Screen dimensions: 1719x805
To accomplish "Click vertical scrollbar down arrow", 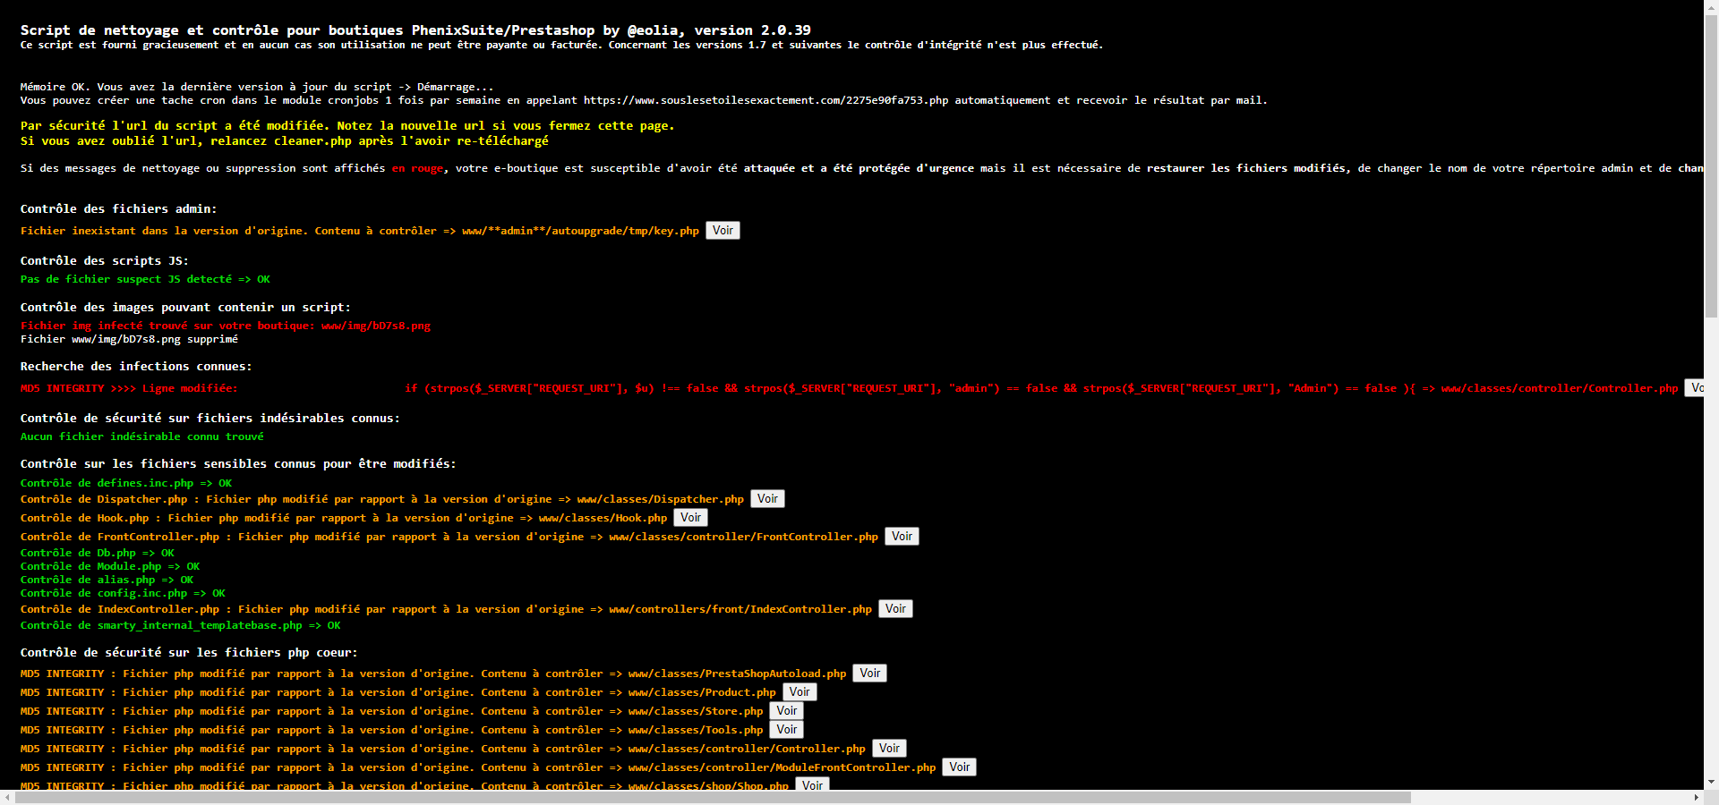I will click(x=1711, y=782).
